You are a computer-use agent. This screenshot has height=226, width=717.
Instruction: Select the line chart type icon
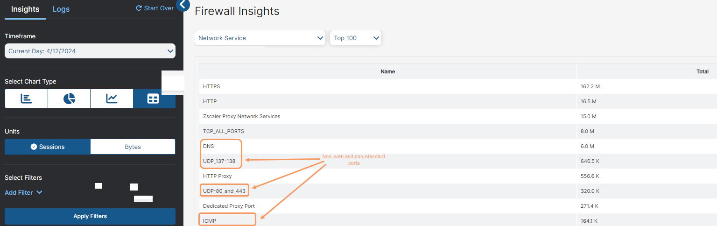click(112, 99)
